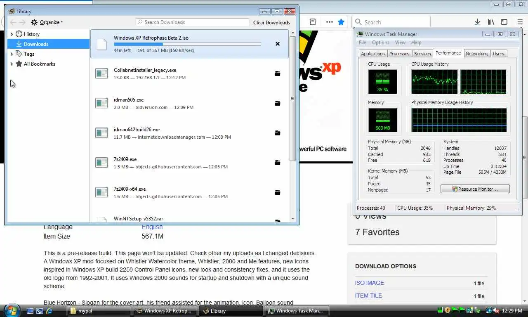Open containing folder for 7z2409.exe
The width and height of the screenshot is (528, 317).
coord(278,163)
